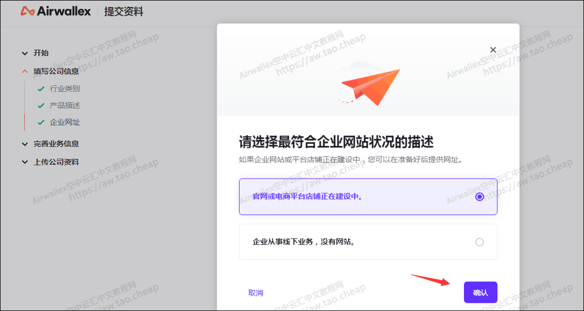The height and width of the screenshot is (311, 584).
Task: Click the 提交资料 page title
Action: (124, 12)
